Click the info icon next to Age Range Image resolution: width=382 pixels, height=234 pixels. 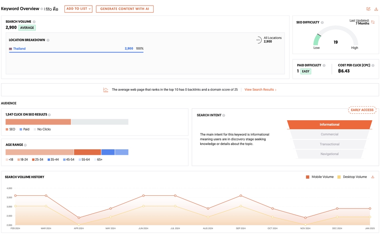click(25, 145)
